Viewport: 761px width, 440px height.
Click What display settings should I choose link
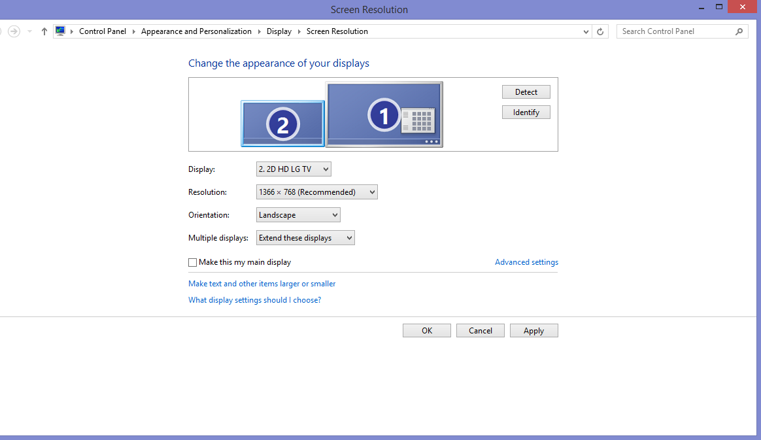(x=254, y=299)
